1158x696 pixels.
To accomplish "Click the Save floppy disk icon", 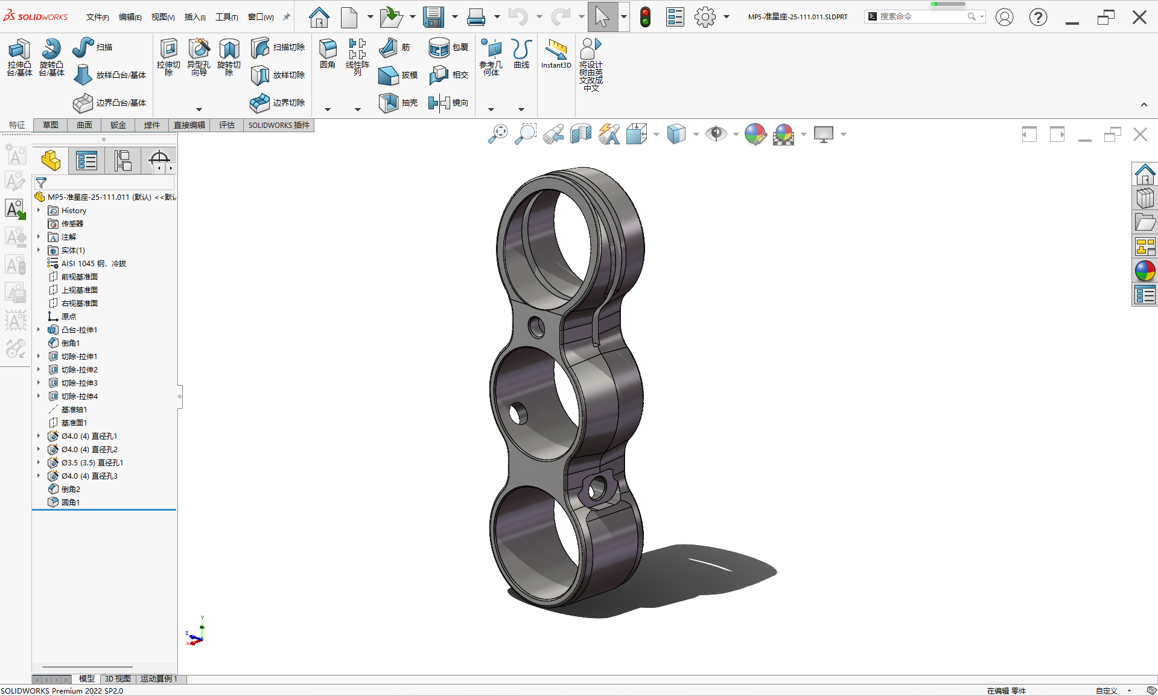I will coord(433,17).
